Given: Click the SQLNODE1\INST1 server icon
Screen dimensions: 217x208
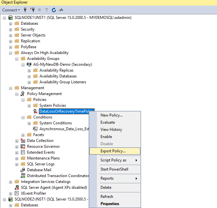Looking at the screenshot, I should [x=10, y=18].
